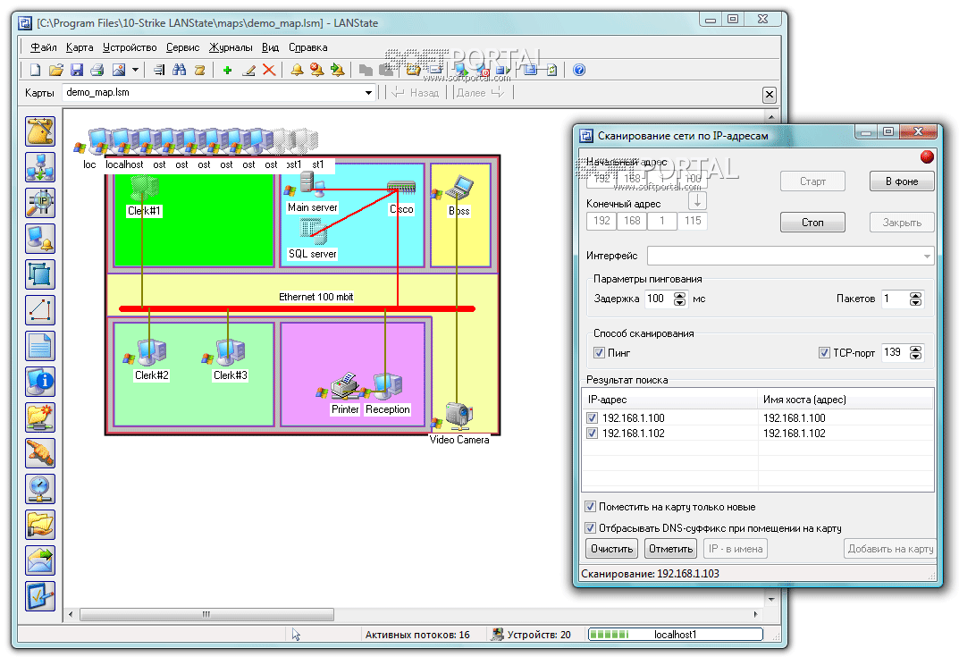This screenshot has height=657, width=959.
Task: Click the status bar progress indicator localhost1
Action: point(675,635)
